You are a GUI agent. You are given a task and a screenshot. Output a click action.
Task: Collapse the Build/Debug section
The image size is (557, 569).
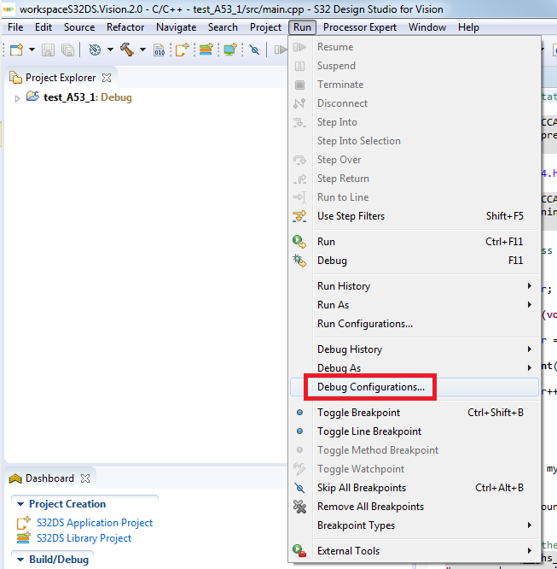click(x=20, y=560)
